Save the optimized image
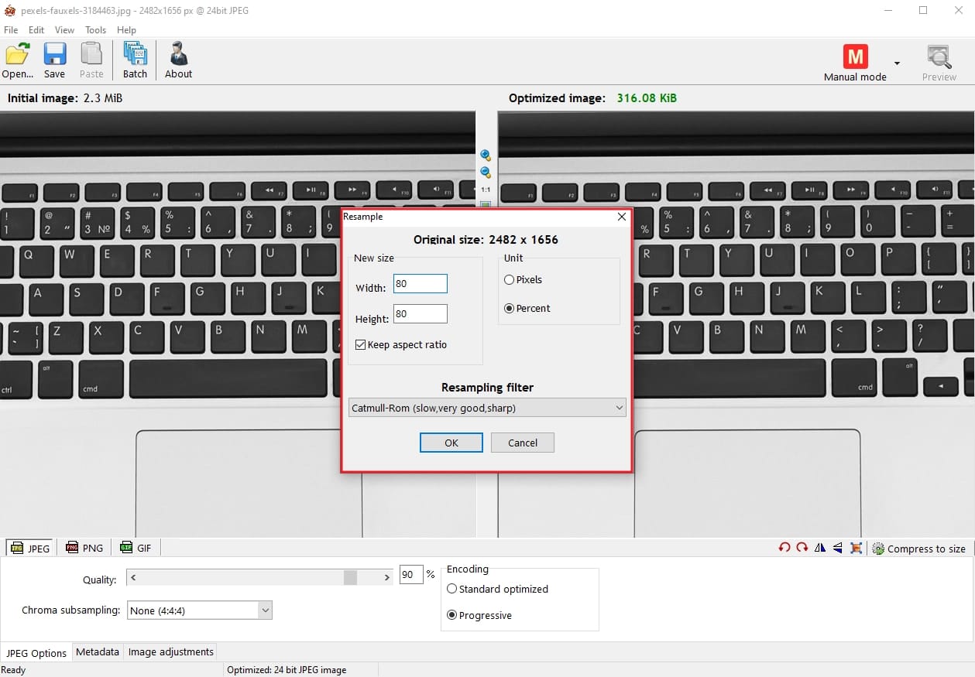The height and width of the screenshot is (677, 975). tap(54, 60)
